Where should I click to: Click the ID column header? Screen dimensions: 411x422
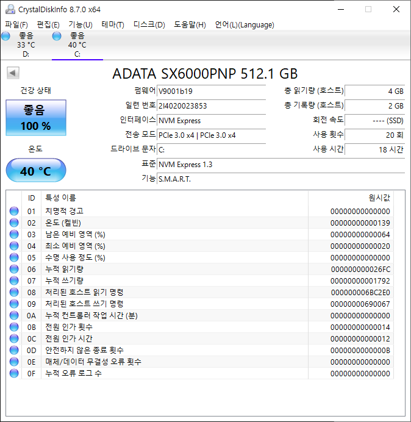[x=31, y=198]
